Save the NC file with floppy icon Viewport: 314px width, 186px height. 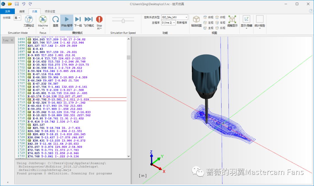pos(17,4)
